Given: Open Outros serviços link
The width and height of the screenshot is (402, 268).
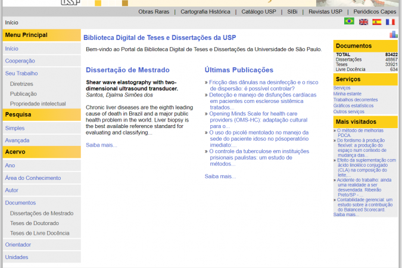Looking at the screenshot, I should [348, 111].
